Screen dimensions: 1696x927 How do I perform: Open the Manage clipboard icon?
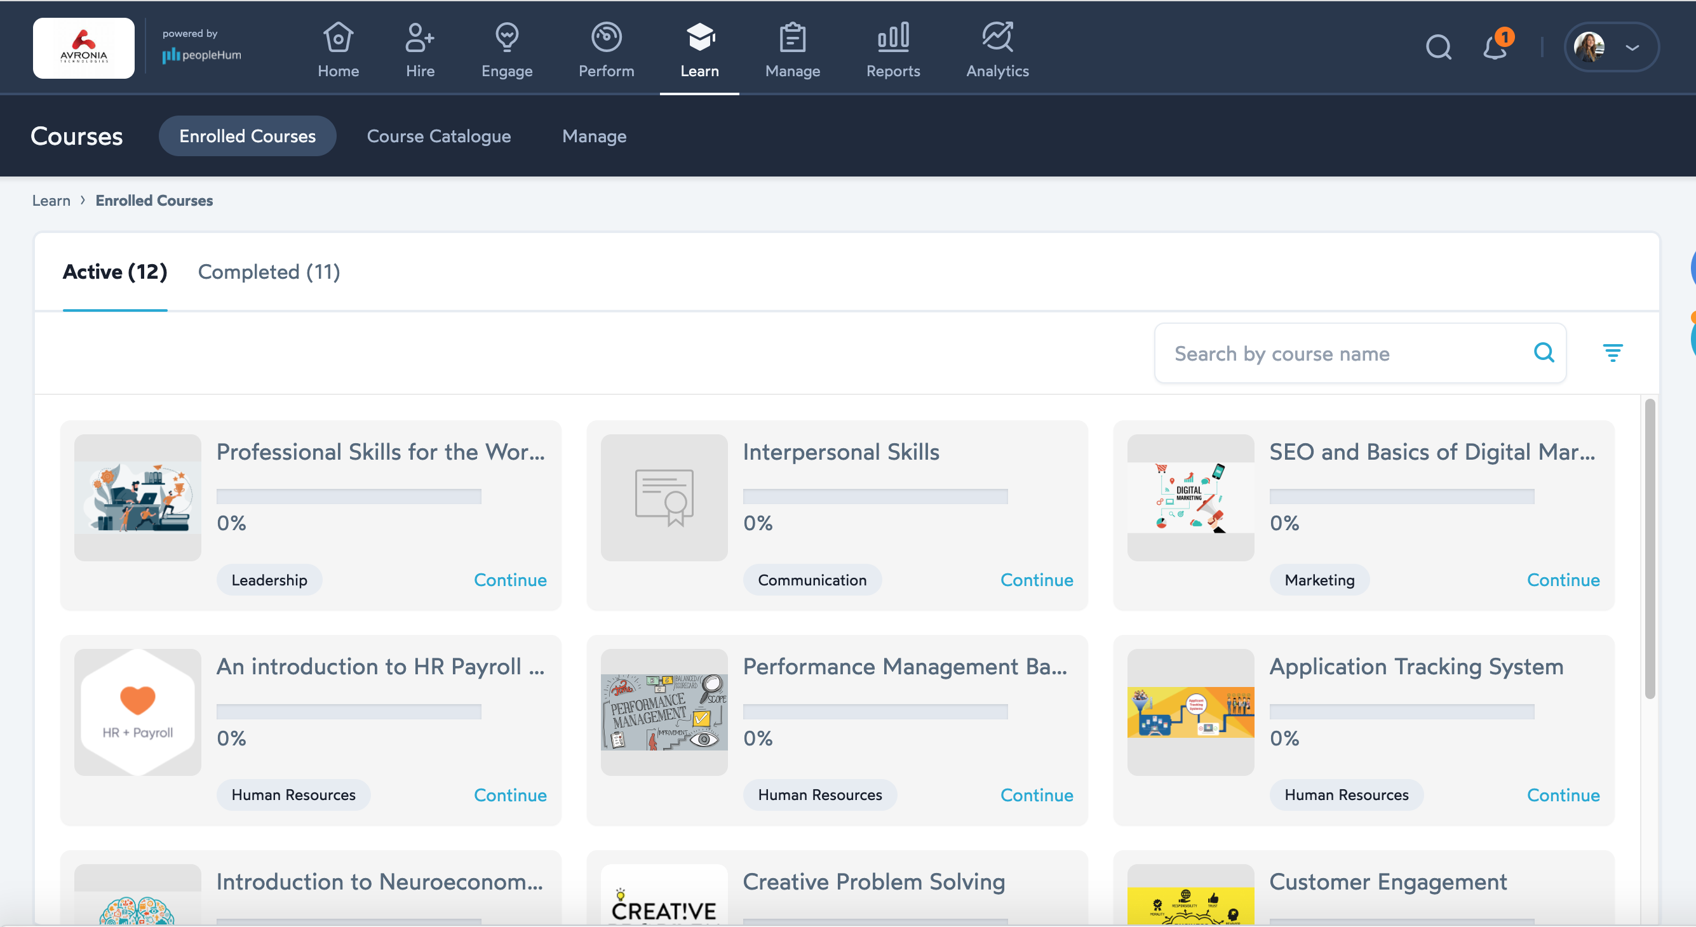point(792,37)
